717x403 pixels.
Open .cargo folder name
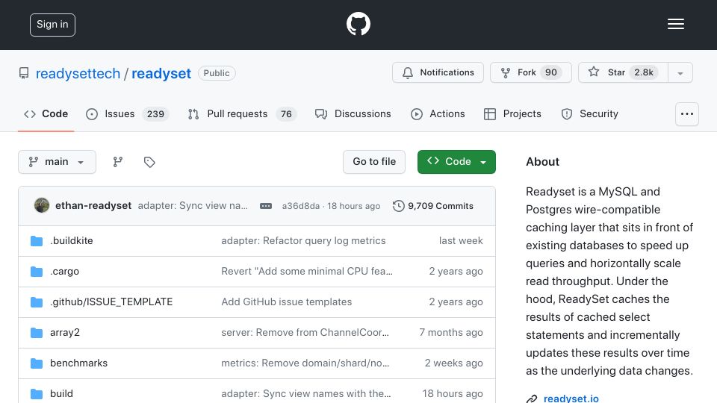click(64, 272)
